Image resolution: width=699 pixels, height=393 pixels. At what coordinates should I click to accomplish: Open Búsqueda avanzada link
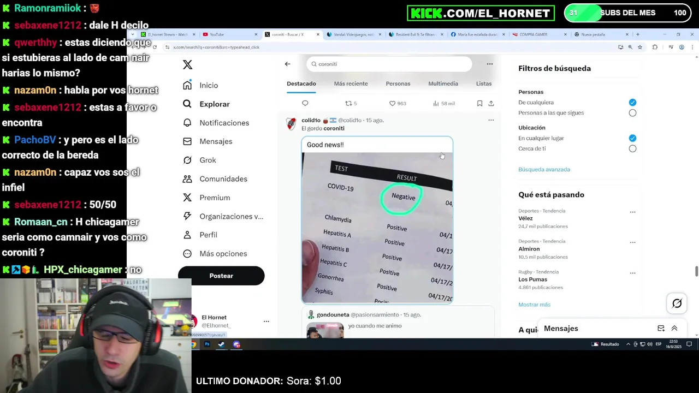(x=544, y=169)
